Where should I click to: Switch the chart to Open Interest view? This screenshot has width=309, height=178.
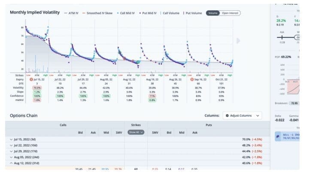click(x=230, y=13)
